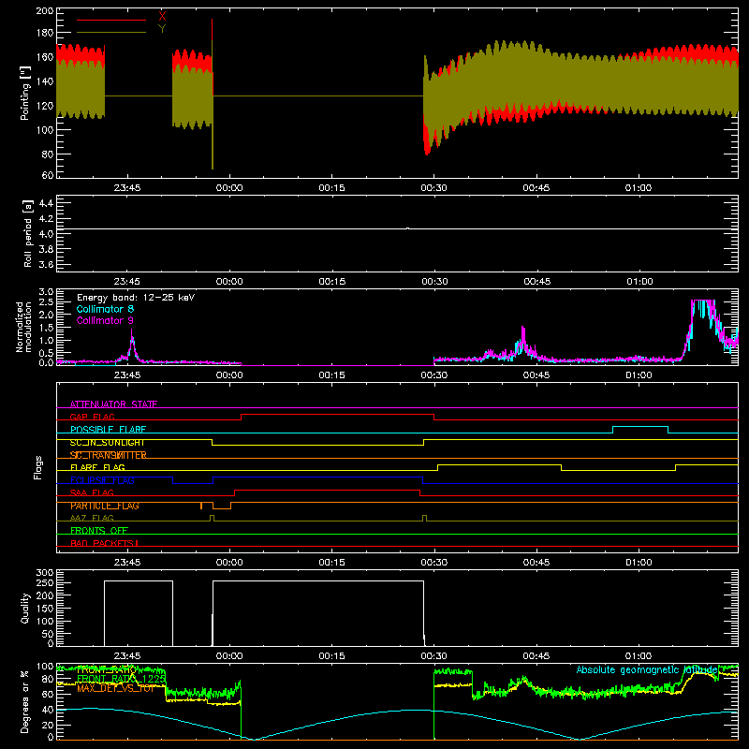Click the 01:00 tick under the Quality plot
The image size is (749, 749).
pos(639,656)
